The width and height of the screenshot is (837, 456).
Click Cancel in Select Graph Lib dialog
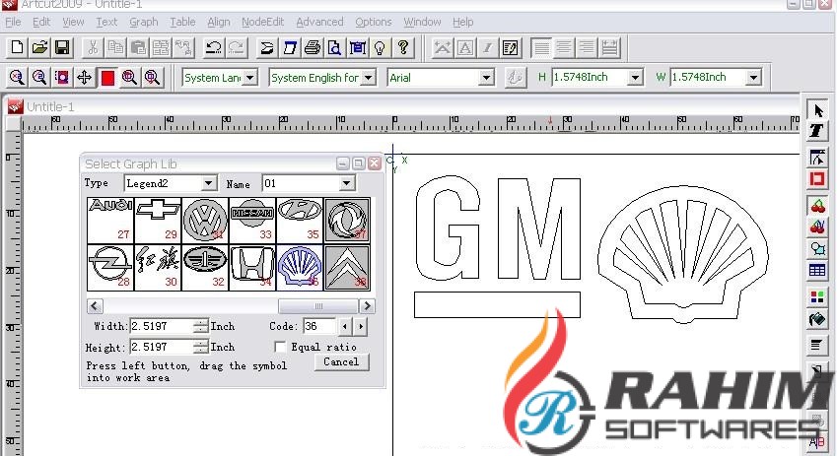341,362
